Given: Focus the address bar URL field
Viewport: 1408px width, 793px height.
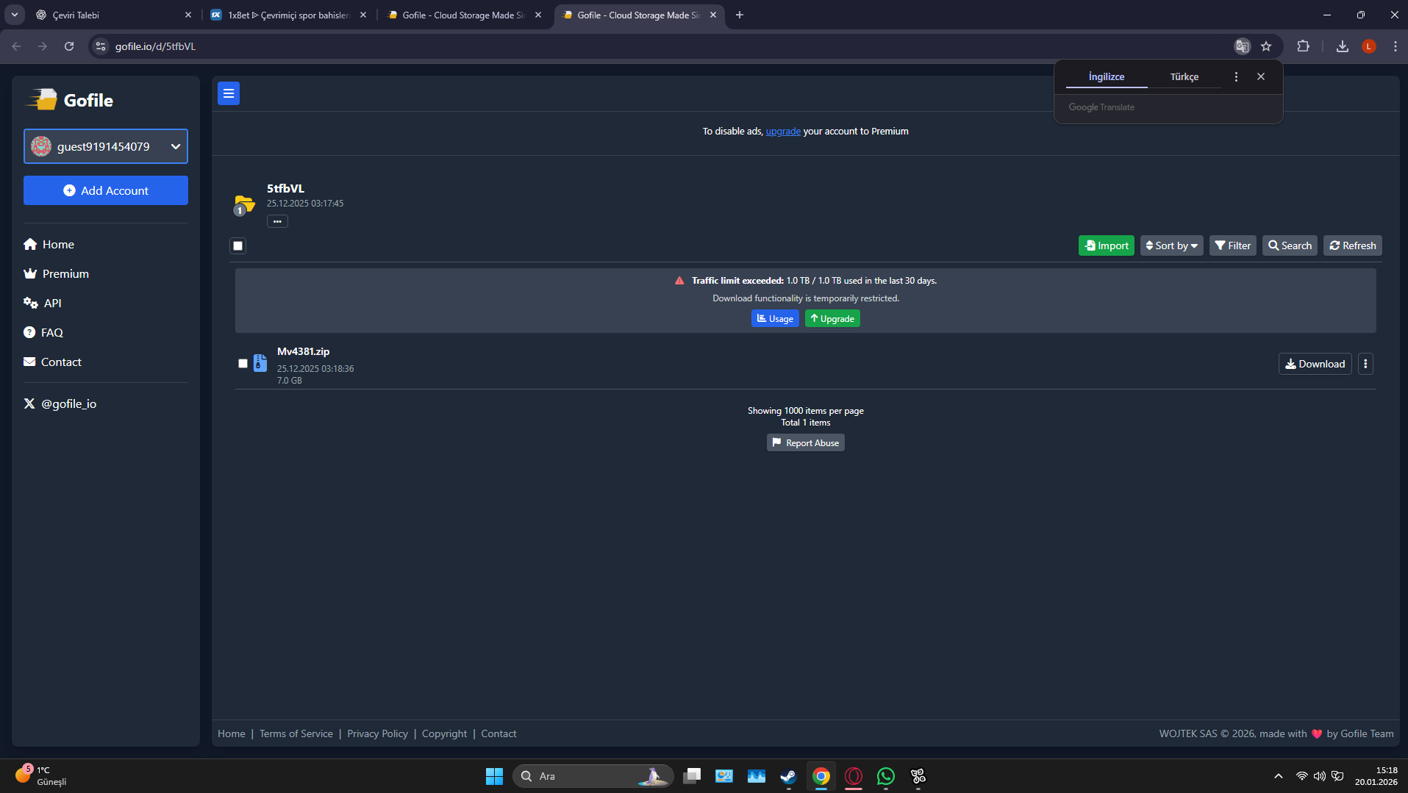Looking at the screenshot, I should coord(662,46).
